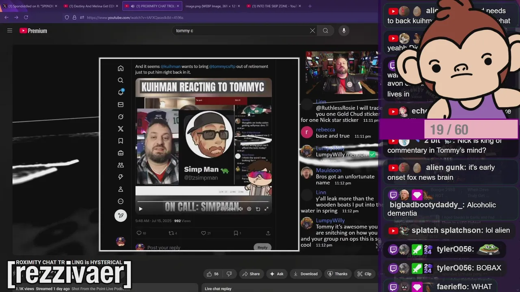Click the X logo in the sidebar
Screen dimensions: 520x292
coord(121,129)
